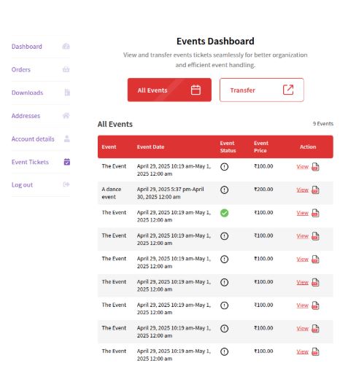Go to Account details page
Image resolution: width=348 pixels, height=382 pixels.
[33, 139]
